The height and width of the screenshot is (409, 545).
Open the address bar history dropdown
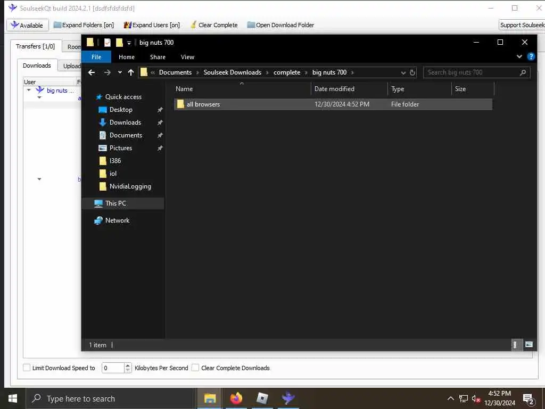[403, 72]
